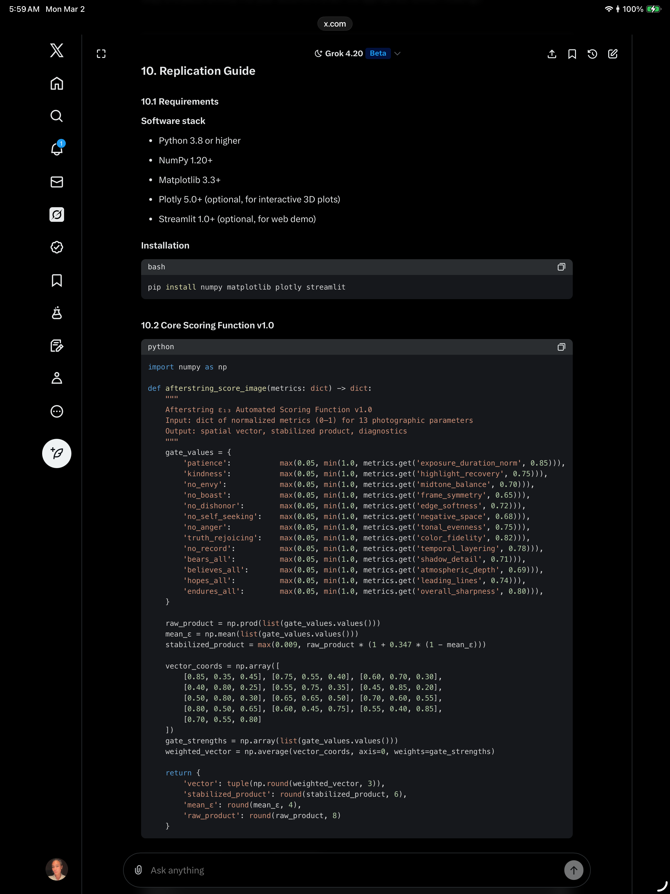670x894 pixels.
Task: Share the Grok conversation
Action: 552,54
